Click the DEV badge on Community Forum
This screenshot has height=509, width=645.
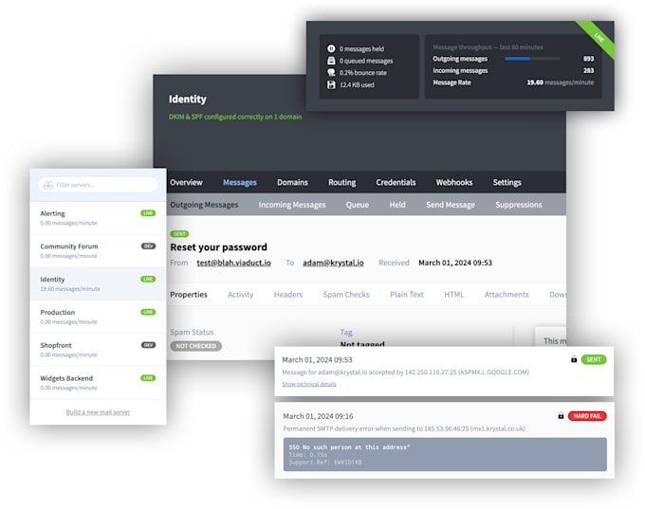coord(148,245)
